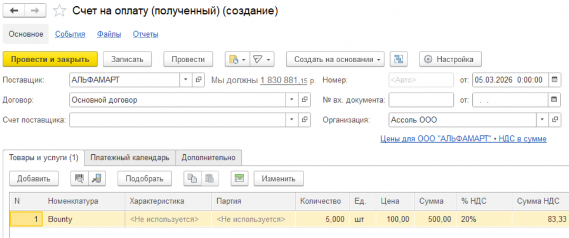Select price cell 100,00
569x238 pixels.
(395, 219)
